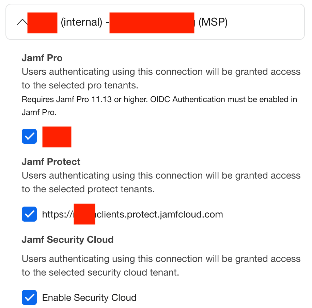Select the "Jamf Pro" section heading

[x=42, y=58]
